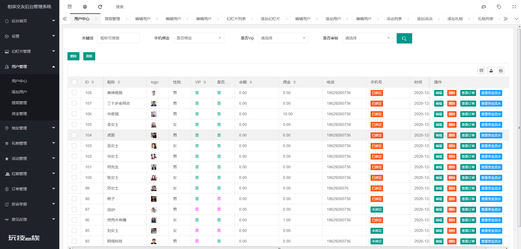Click 查看资金流水 for user 李女士
This screenshot has width=521, height=249.
click(x=491, y=125)
